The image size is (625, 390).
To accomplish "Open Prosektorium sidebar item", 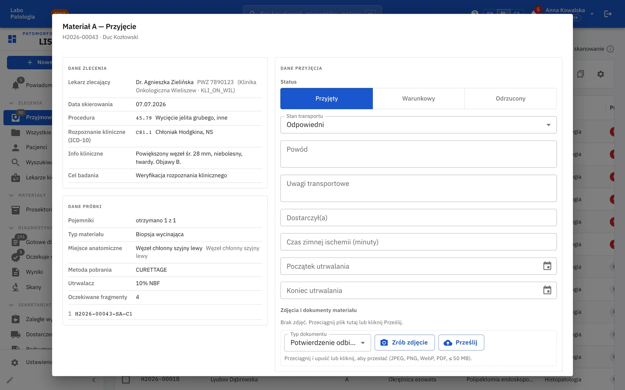I will (28, 210).
